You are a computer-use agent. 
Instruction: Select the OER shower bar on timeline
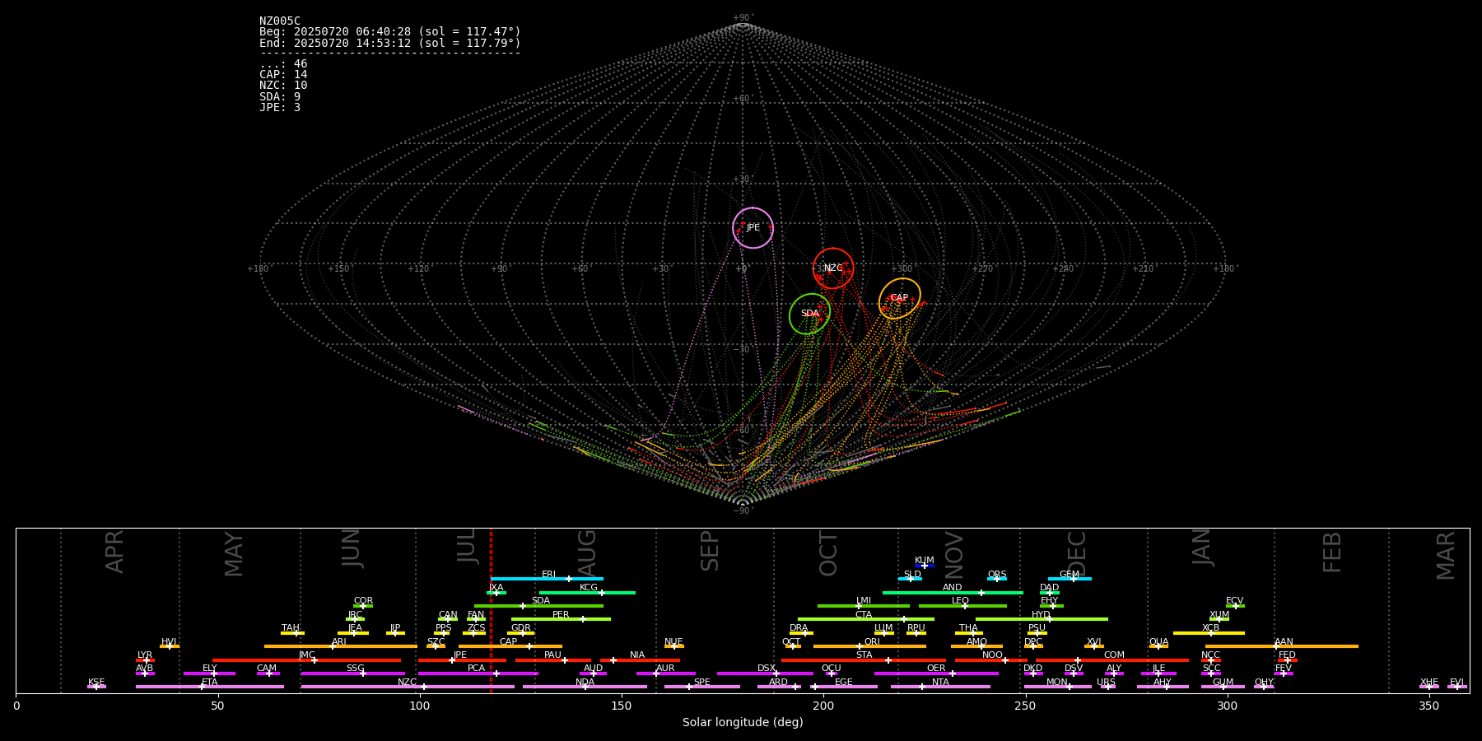pyautogui.click(x=936, y=673)
